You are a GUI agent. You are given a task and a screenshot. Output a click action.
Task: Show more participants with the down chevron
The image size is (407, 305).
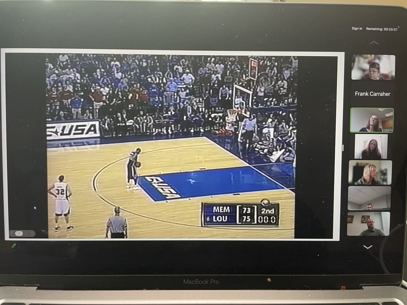[x=367, y=246]
